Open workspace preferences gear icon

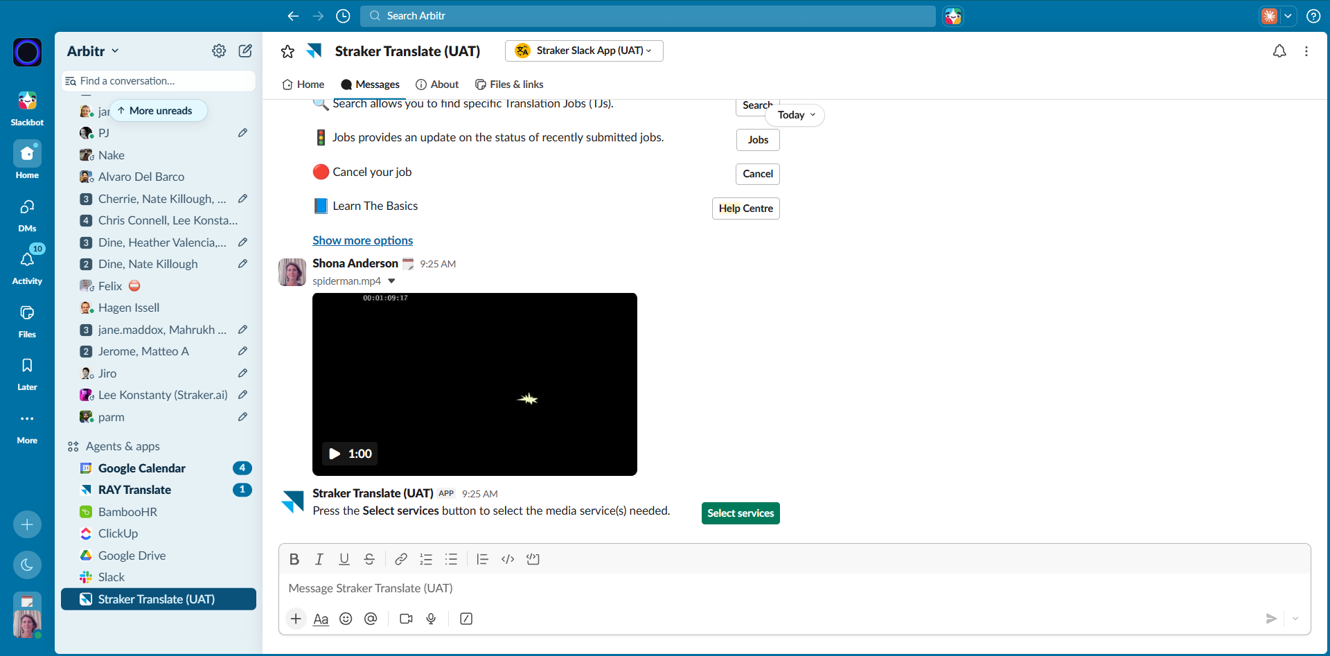pos(219,51)
